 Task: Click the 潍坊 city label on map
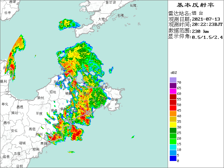coord(14,113)
